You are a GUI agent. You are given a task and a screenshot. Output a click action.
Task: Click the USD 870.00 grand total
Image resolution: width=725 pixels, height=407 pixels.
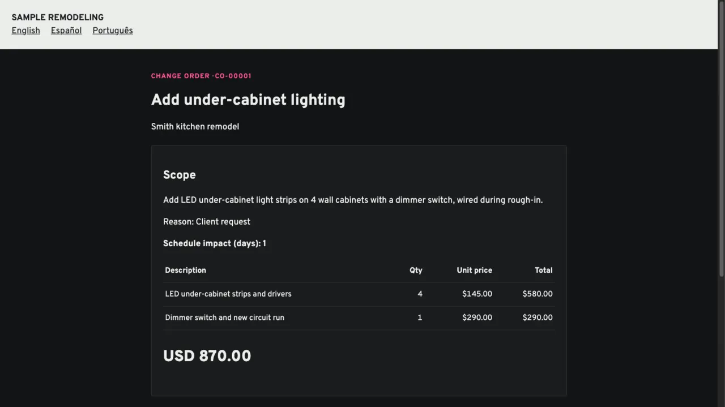point(207,356)
